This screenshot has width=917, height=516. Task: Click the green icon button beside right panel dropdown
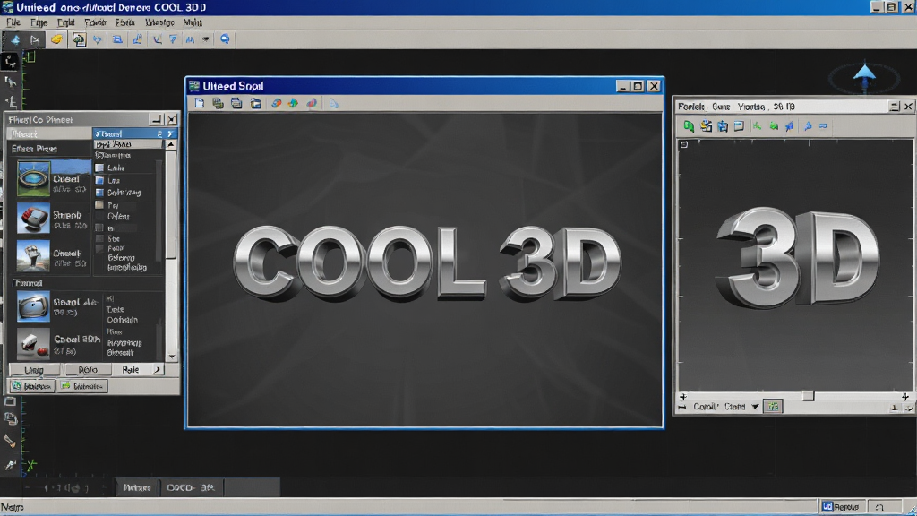coord(773,406)
